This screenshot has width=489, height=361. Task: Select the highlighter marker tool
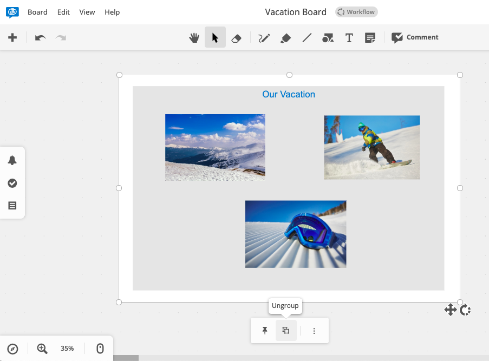point(286,38)
